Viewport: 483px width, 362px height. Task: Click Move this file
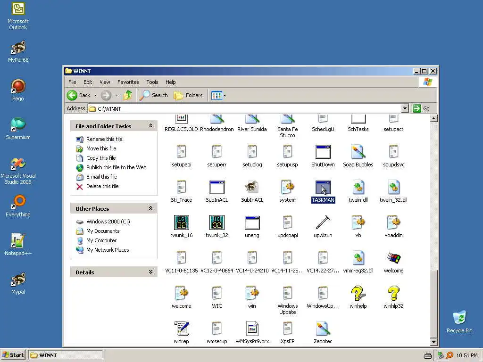coord(101,148)
